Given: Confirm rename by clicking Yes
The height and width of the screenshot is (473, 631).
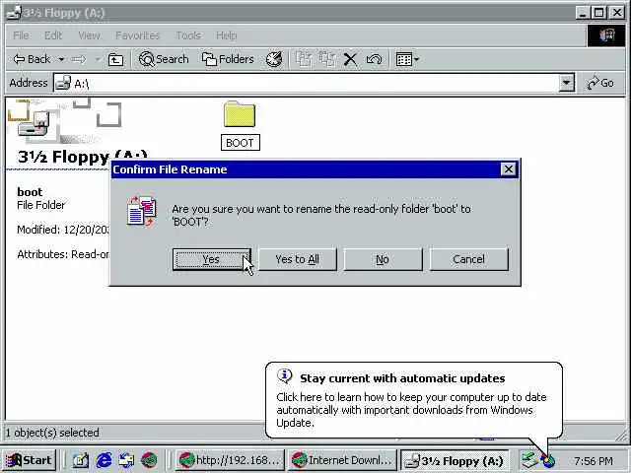Looking at the screenshot, I should click(212, 259).
